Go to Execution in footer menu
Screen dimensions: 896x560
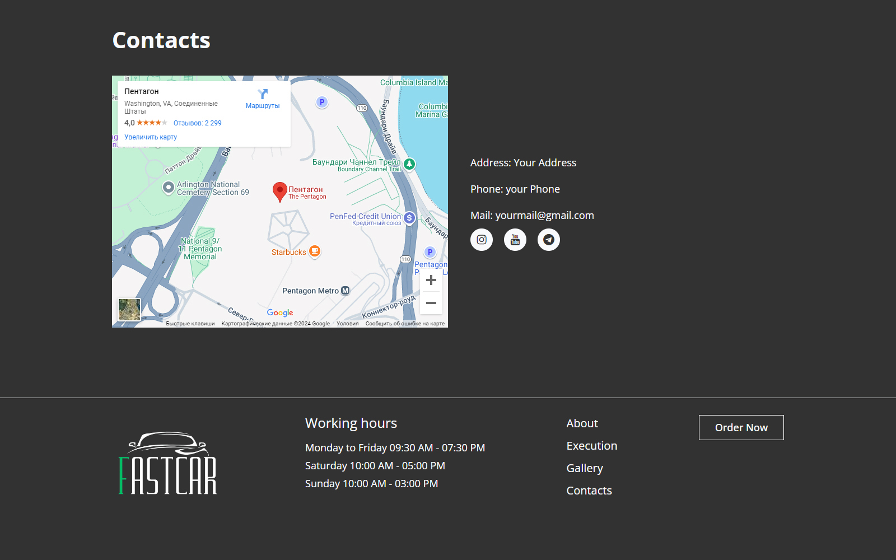pos(591,446)
